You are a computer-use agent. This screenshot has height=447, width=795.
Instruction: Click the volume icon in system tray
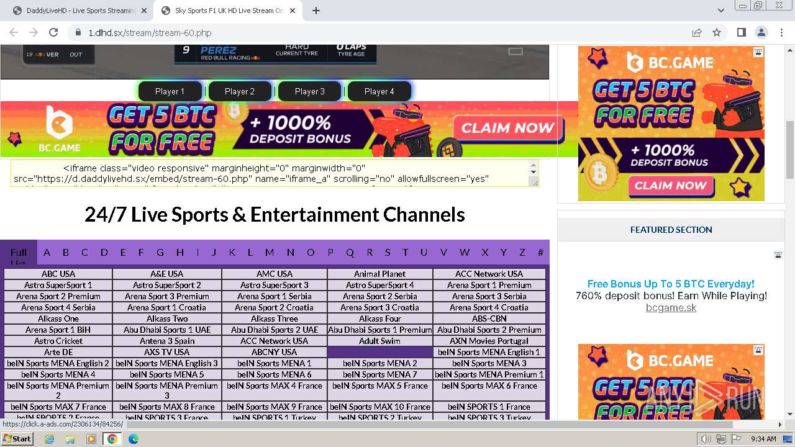click(706, 439)
